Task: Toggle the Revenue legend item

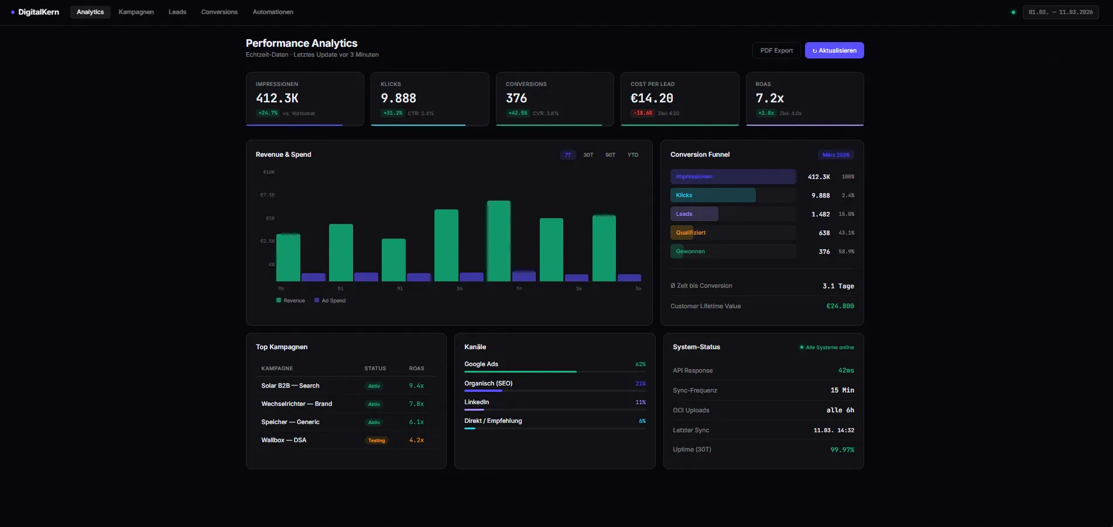Action: (290, 300)
